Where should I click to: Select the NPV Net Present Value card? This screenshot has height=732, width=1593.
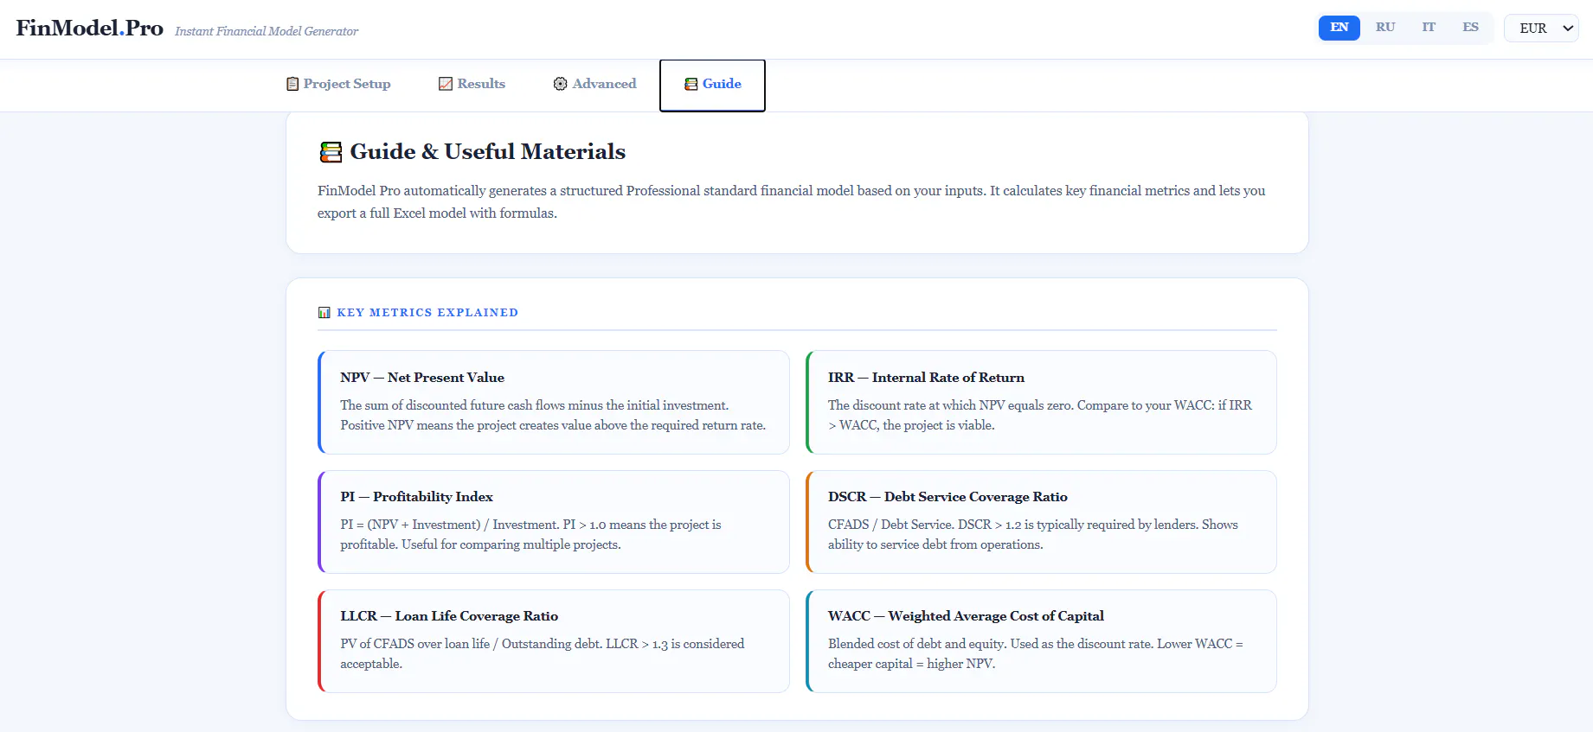click(x=554, y=402)
